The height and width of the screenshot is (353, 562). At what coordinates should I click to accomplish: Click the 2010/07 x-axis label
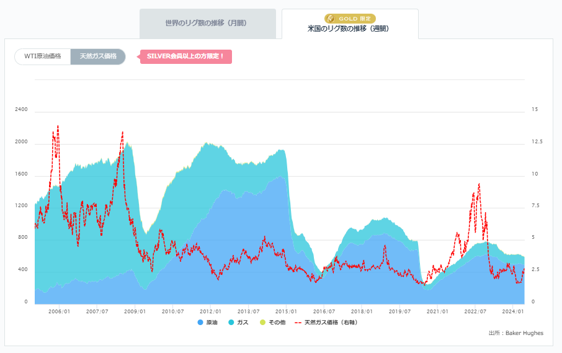(173, 312)
